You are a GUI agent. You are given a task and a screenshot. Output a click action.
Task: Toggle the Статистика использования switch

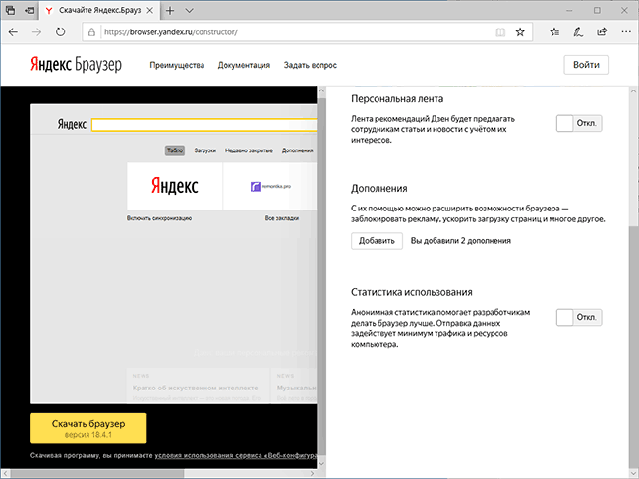(x=579, y=317)
